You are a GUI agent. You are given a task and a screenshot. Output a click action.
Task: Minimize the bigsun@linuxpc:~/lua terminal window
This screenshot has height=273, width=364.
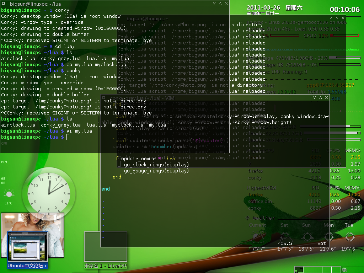[x=214, y=4]
